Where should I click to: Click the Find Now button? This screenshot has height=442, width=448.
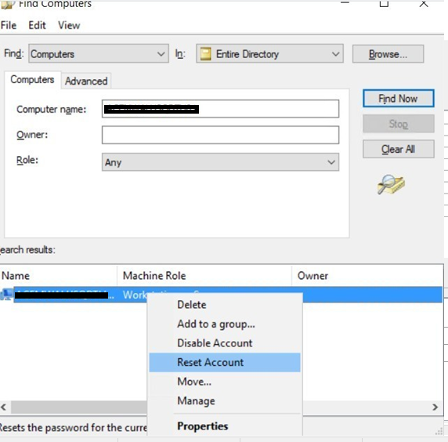[399, 99]
